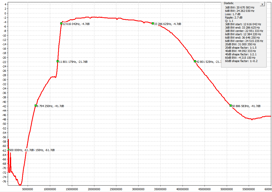Viewport: 272px width, 192px height.
Task: Select the marker at 50 886 583Hz
Action: [x=230, y=106]
